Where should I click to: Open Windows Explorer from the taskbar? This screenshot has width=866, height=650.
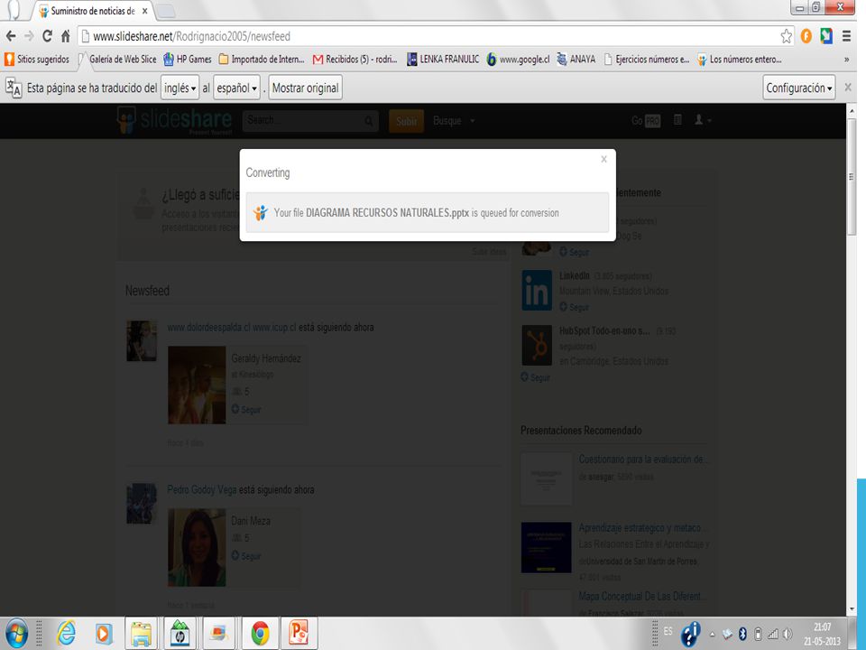click(x=142, y=634)
